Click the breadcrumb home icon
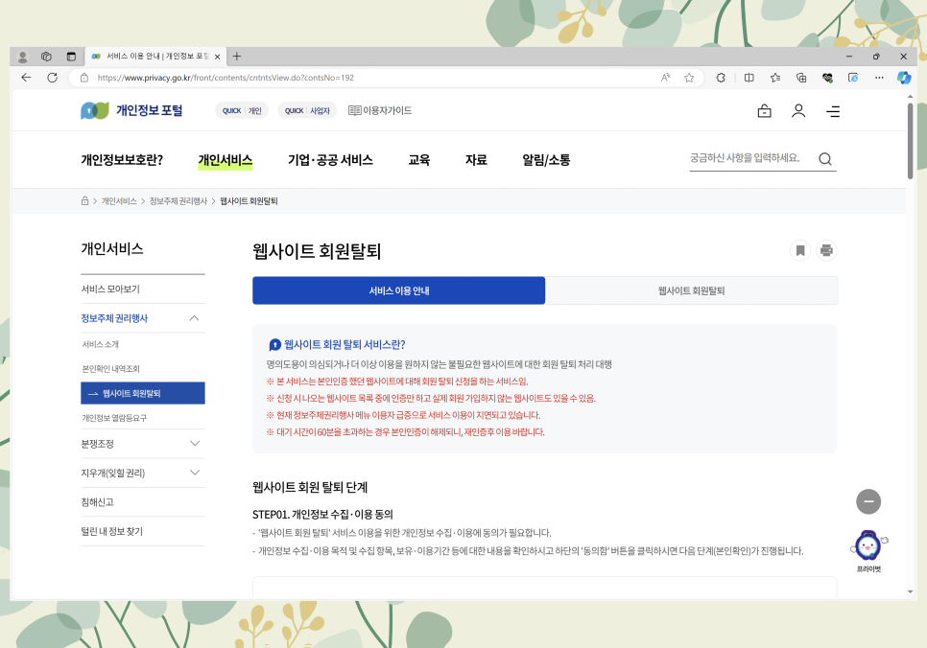Viewport: 927px width, 648px height. click(x=84, y=201)
